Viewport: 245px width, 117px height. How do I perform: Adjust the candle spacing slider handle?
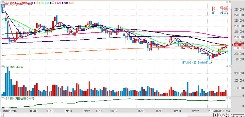[233, 114]
